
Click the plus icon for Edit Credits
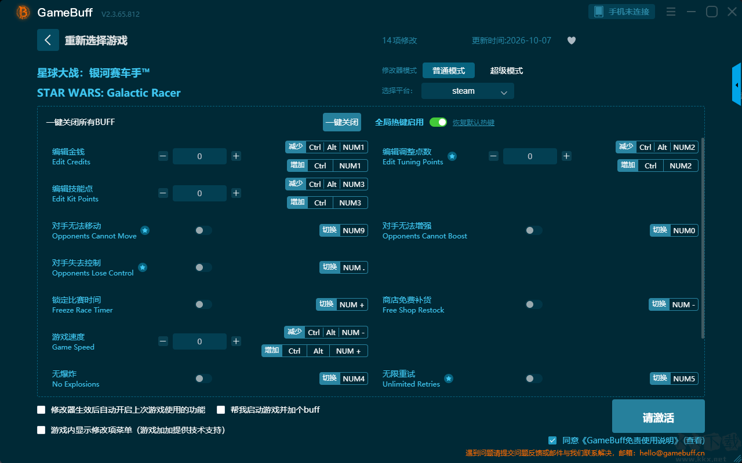point(236,156)
